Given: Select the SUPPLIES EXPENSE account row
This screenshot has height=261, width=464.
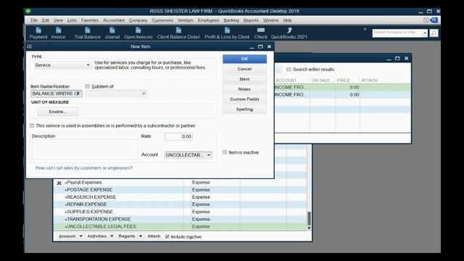Looking at the screenshot, I should (181, 212).
